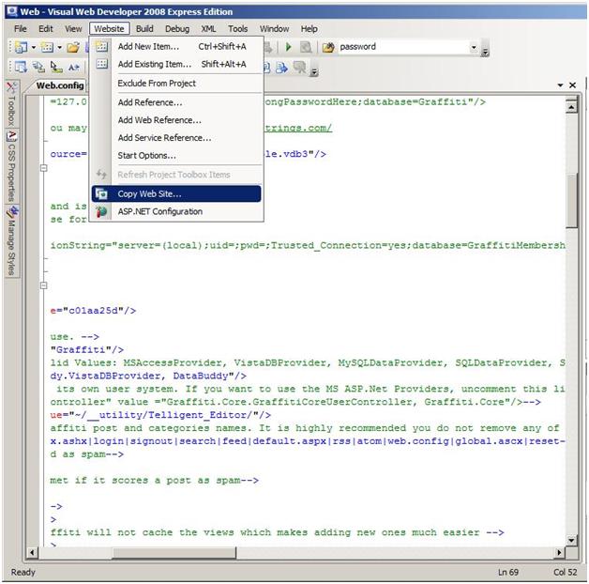Click the blue arrow document icon on second toolbar
This screenshot has height=584, width=589.
coord(281,68)
